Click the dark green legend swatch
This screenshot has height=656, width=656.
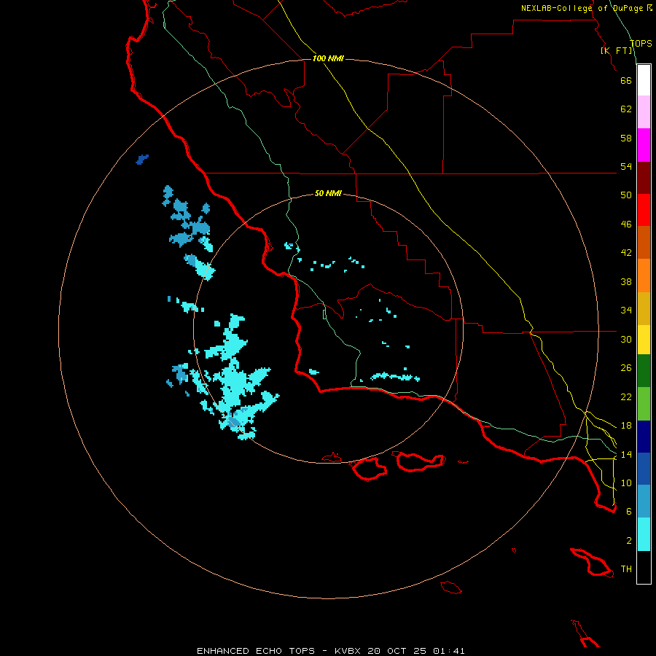pos(644,371)
